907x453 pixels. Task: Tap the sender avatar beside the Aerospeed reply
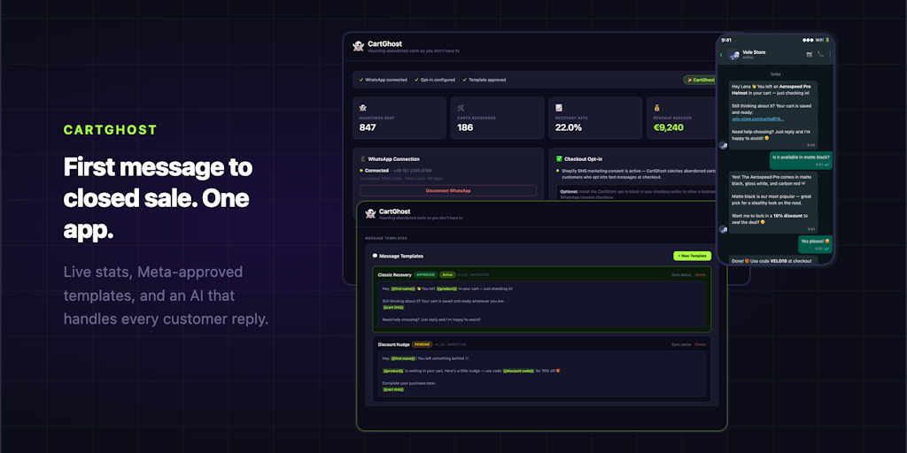click(x=723, y=229)
